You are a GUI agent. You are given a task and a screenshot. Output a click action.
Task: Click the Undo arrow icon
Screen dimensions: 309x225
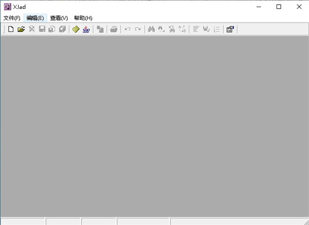[x=128, y=29]
